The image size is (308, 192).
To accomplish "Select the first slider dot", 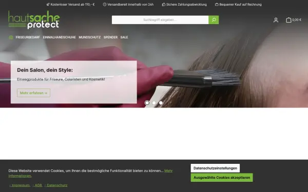I will [x=147, y=103].
